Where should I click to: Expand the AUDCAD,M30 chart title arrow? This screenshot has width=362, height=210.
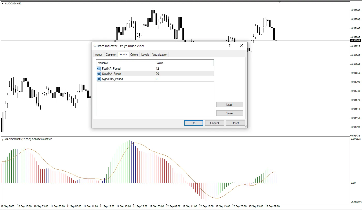pyautogui.click(x=3, y=4)
